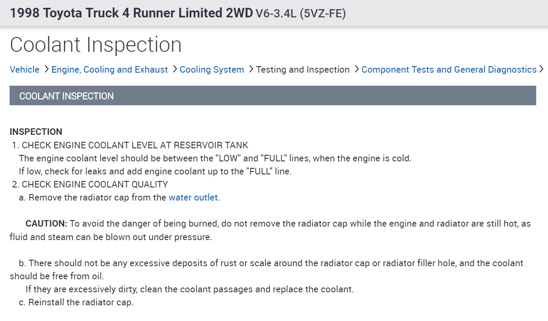Click the Vehicle breadcrumb link

(x=24, y=70)
